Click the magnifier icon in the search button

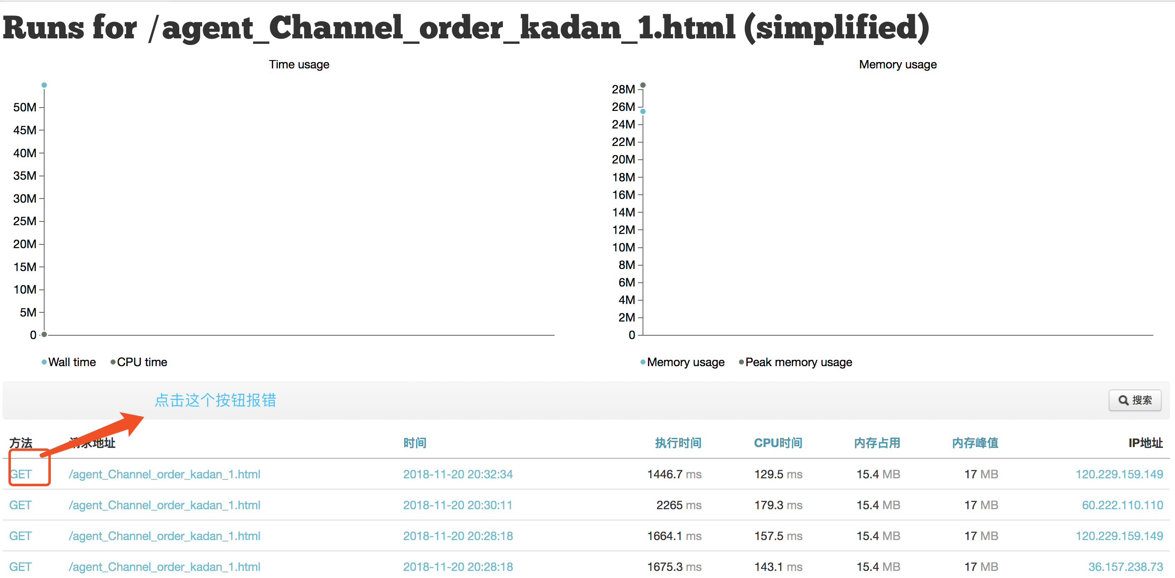[x=1124, y=400]
